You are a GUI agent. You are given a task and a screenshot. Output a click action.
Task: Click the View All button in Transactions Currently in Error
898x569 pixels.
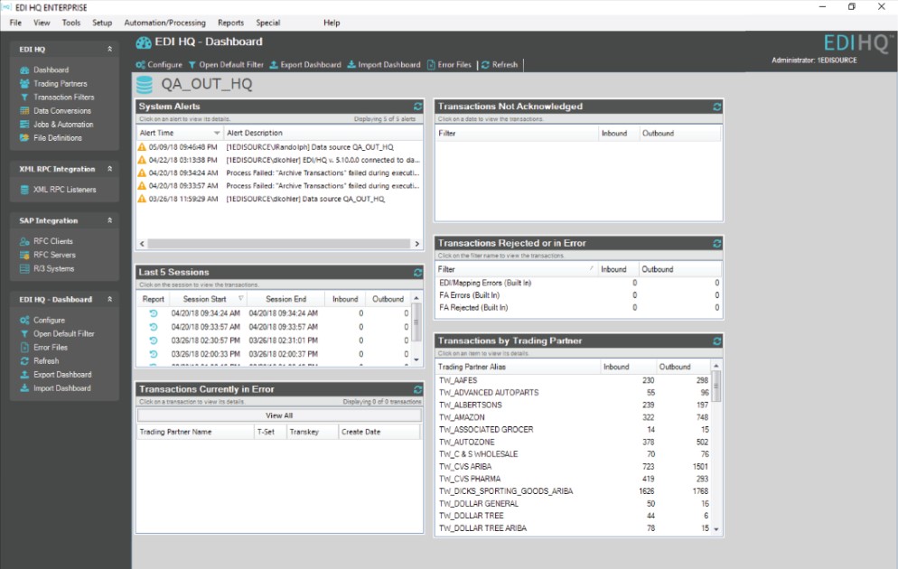point(278,415)
